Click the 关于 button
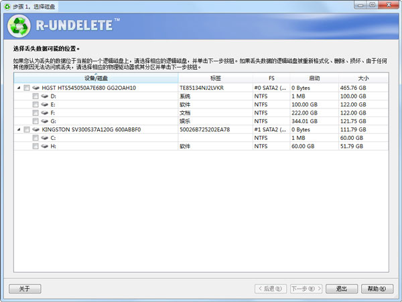This screenshot has width=402, height=302. pyautogui.click(x=25, y=289)
